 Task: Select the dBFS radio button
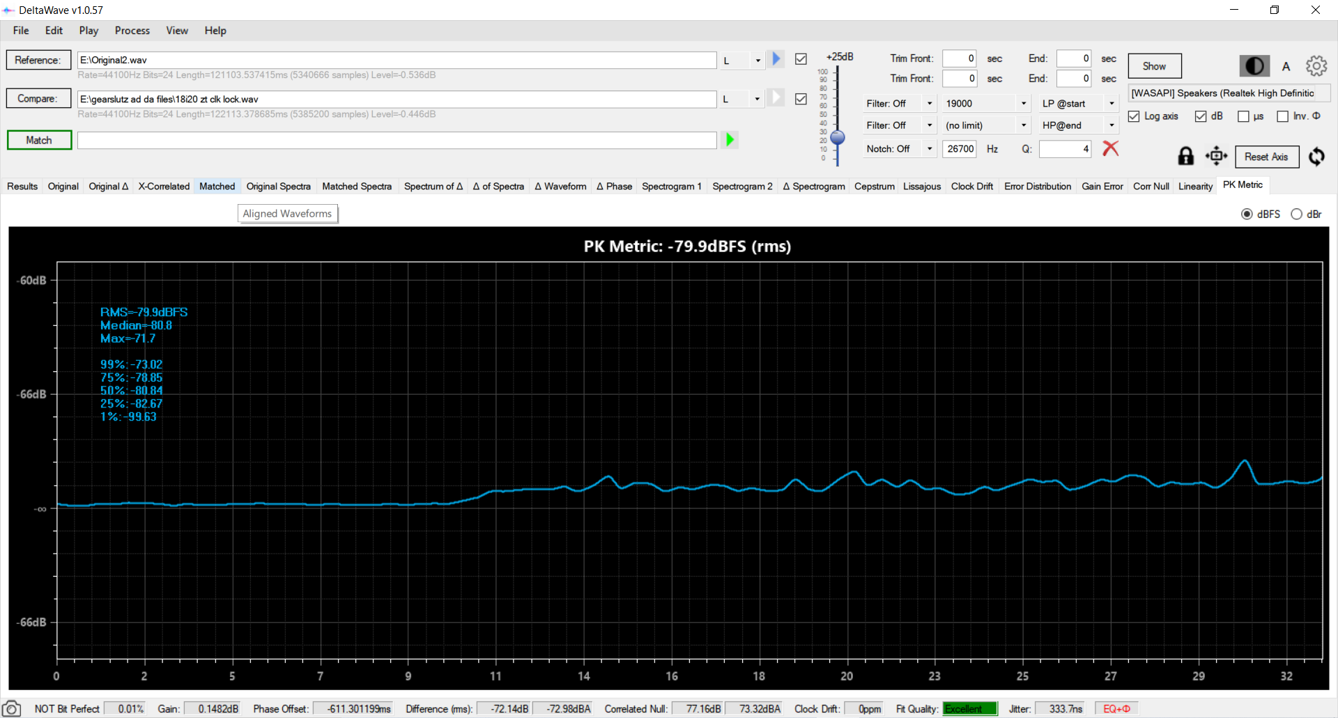[x=1247, y=214]
